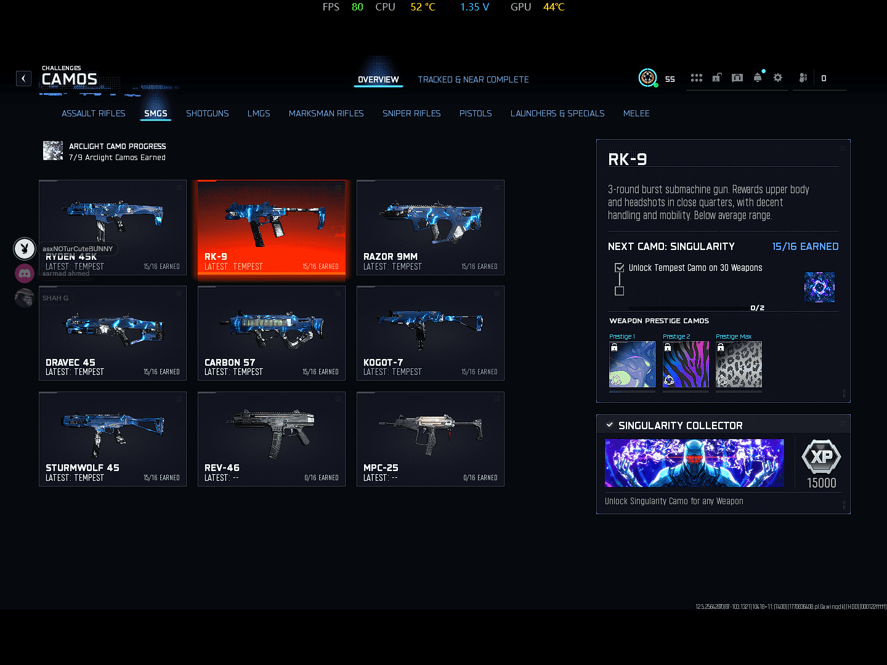Switch to the Sniper Rifles tab
Viewport: 887px width, 665px height.
[411, 113]
